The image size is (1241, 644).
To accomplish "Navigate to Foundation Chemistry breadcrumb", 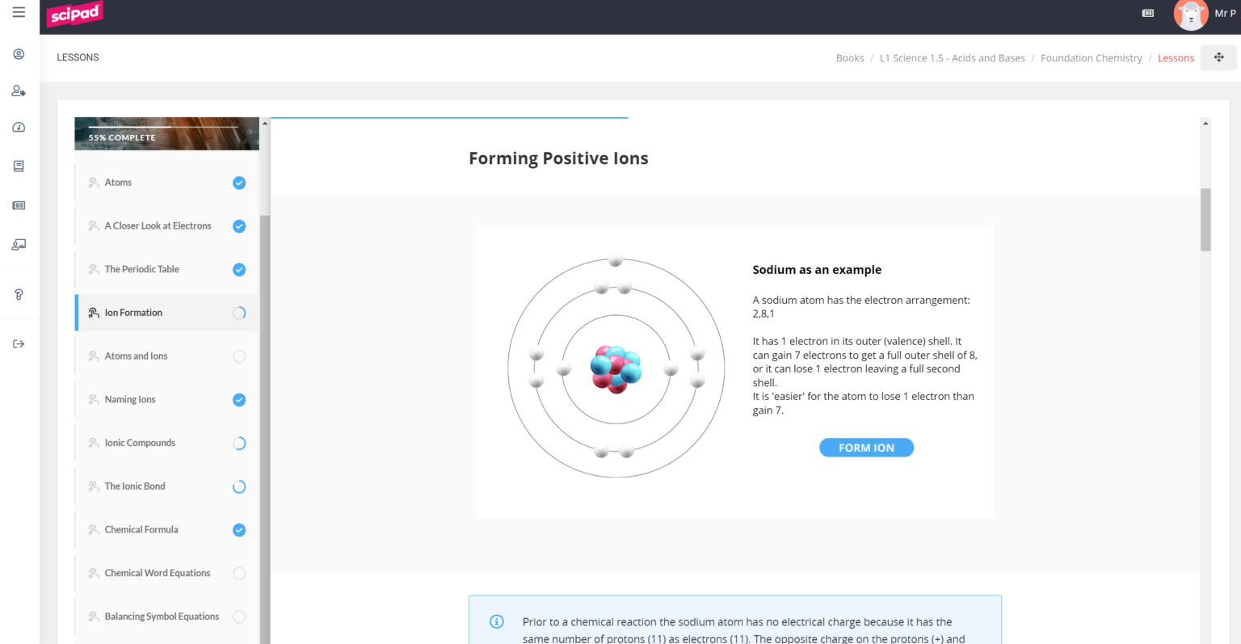I will click(1092, 57).
